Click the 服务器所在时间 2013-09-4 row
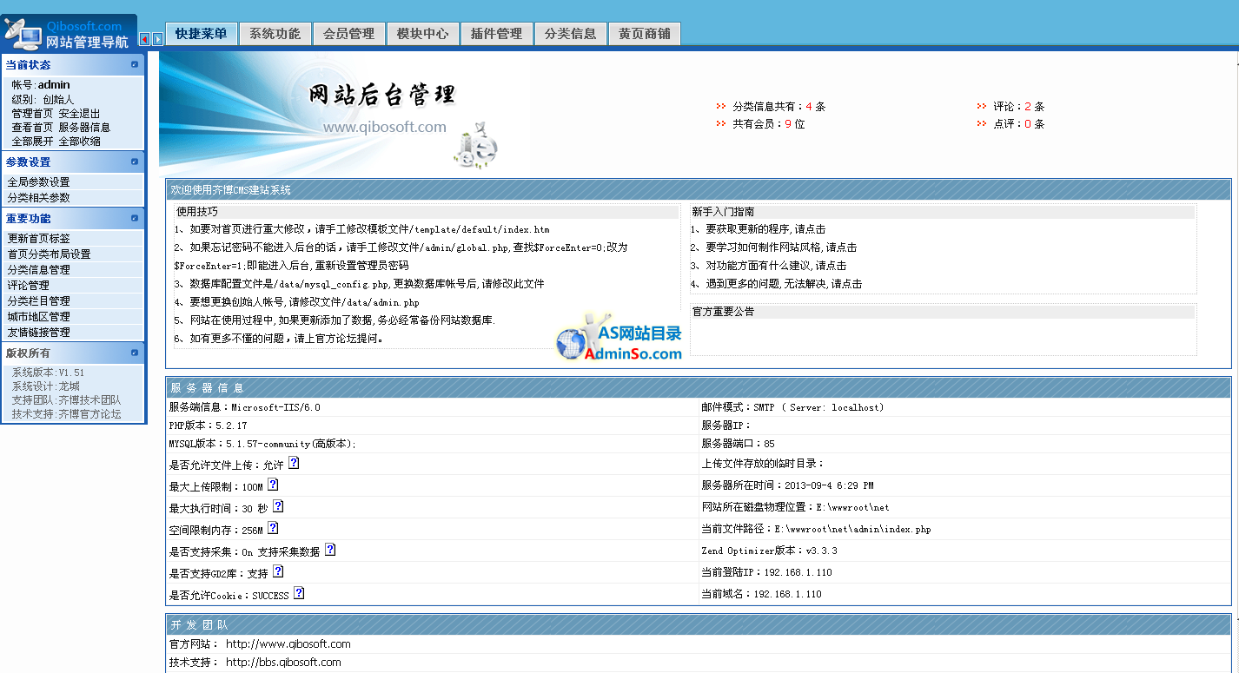The image size is (1239, 673). pos(964,485)
